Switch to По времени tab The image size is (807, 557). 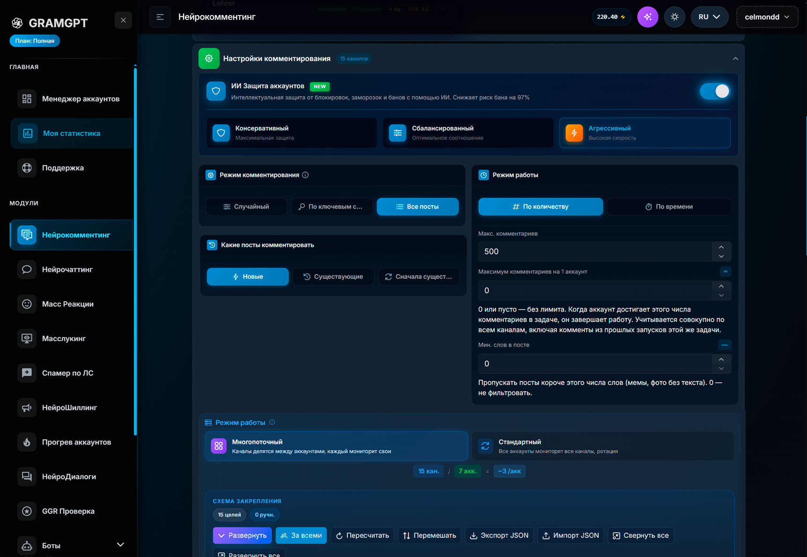[x=669, y=207]
